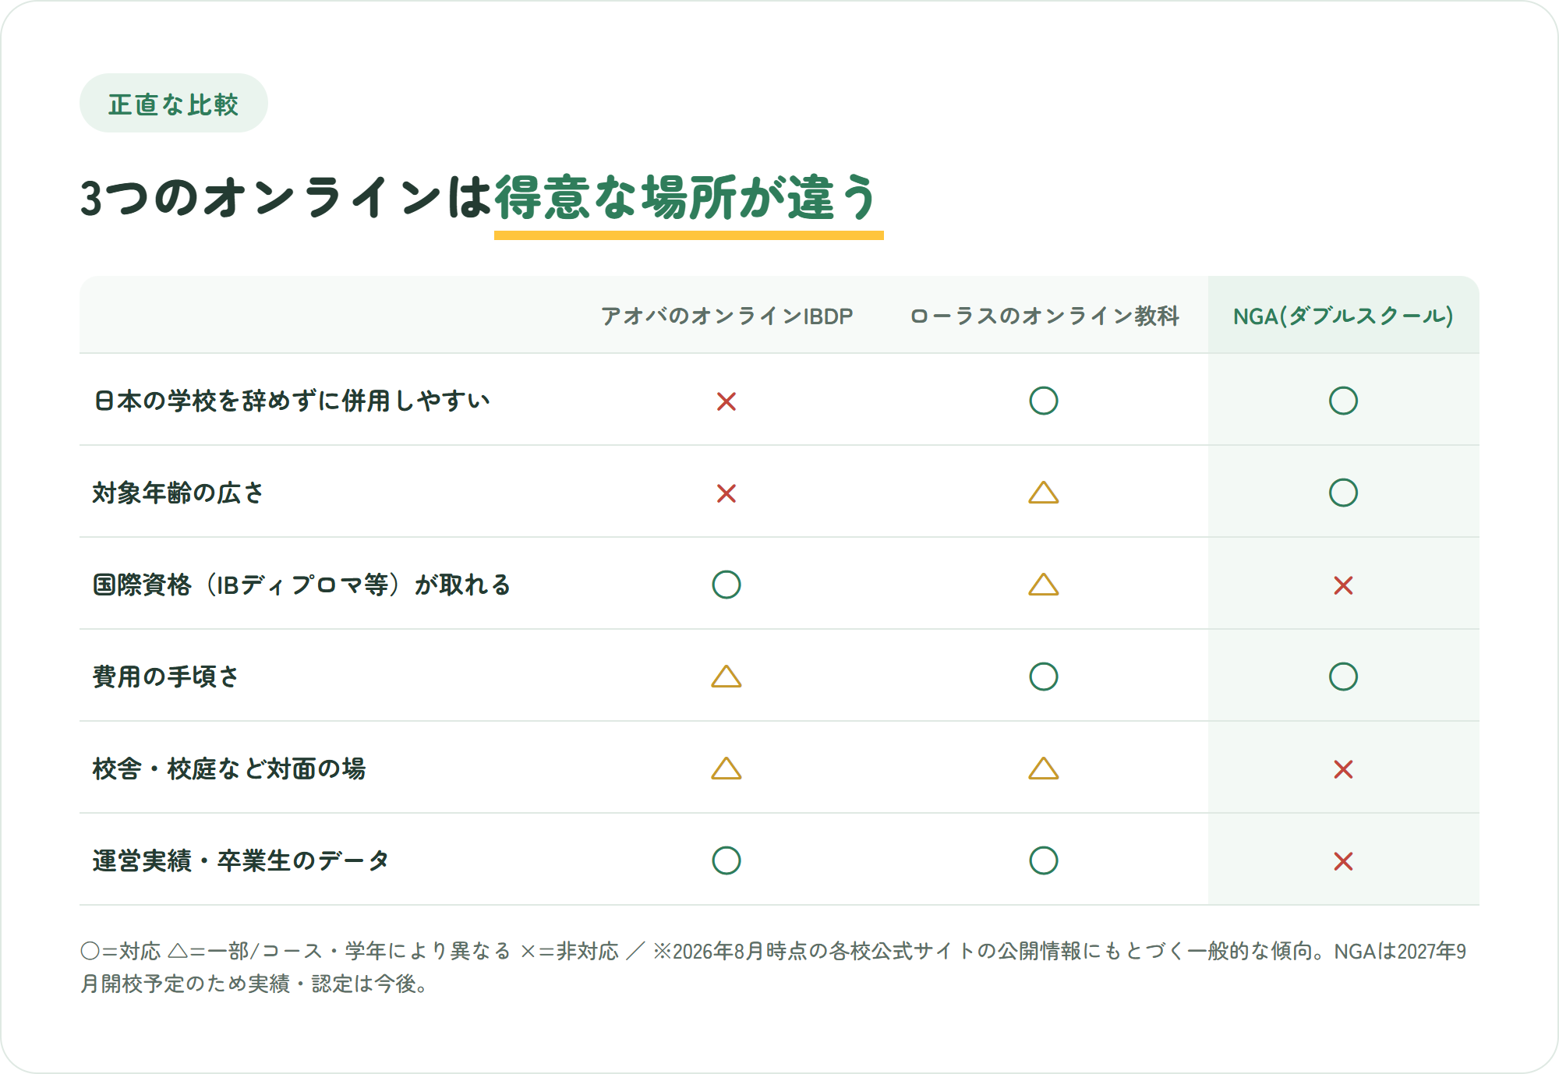Click the footnote legend starting ○=対応
The image size is (1559, 1074).
point(773,967)
